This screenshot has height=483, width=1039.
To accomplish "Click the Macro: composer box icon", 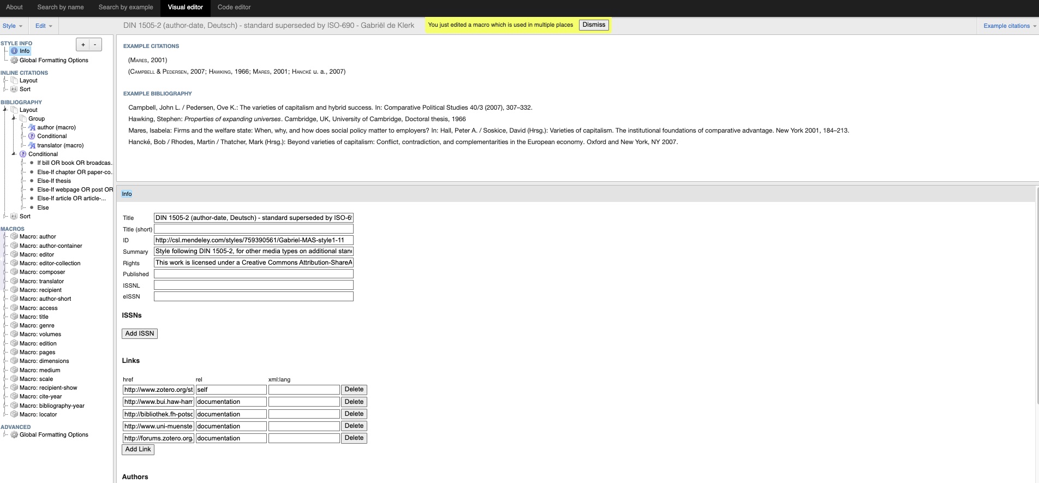I will point(14,272).
